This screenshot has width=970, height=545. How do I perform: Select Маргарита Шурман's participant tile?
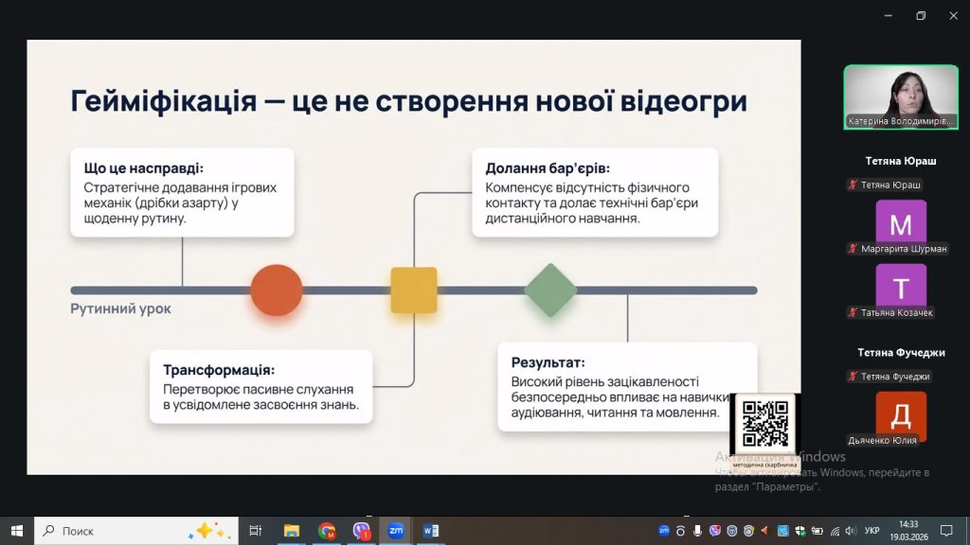901,225
